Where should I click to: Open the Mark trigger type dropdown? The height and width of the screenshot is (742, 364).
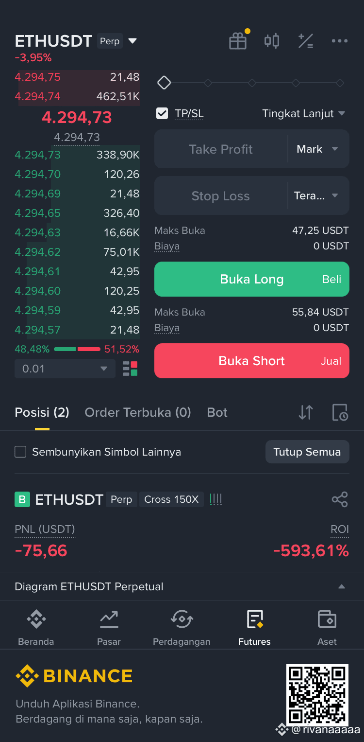[317, 149]
